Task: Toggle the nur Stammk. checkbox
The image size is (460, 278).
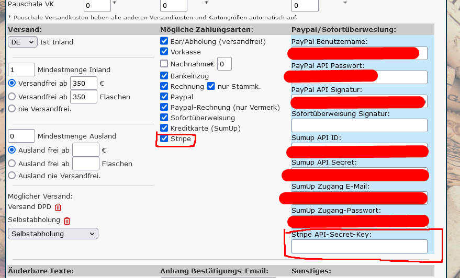Action: coord(211,86)
